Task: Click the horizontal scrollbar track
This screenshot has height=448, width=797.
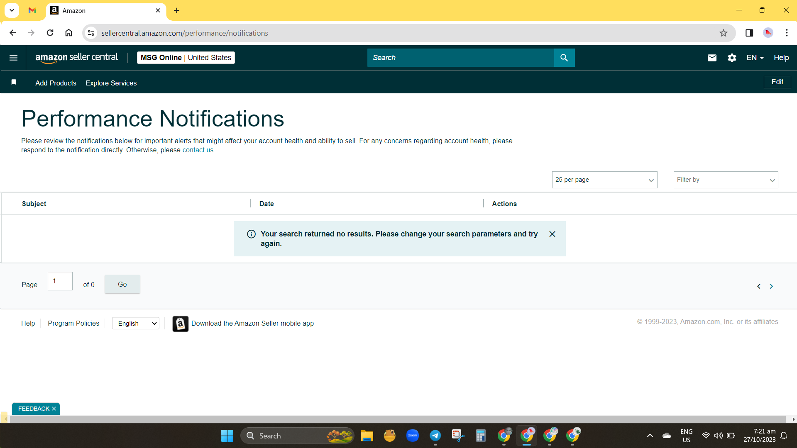Action: pos(398,419)
